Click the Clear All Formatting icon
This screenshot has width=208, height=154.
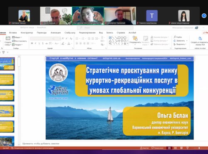71,38
